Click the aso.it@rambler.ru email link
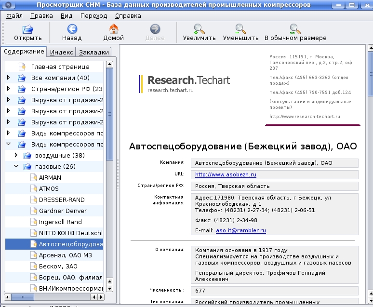Screen dimensions: 373x307 pos(241,230)
